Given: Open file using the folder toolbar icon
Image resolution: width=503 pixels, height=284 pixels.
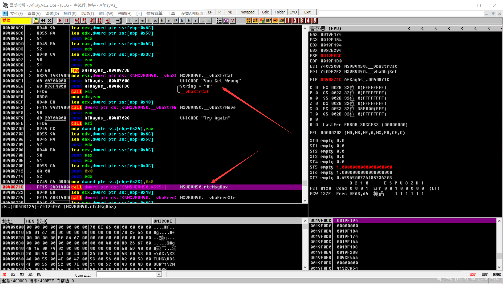Looking at the screenshot, I should click(x=36, y=21).
